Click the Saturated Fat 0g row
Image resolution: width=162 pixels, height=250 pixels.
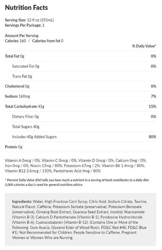tap(80, 66)
